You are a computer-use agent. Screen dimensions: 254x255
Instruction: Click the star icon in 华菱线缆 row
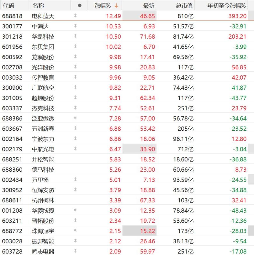(x=75, y=210)
